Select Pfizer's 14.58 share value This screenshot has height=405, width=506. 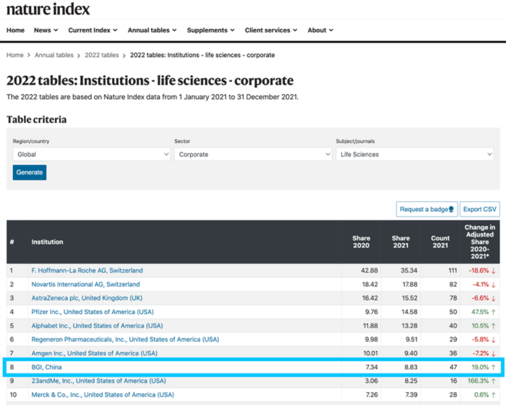point(409,312)
